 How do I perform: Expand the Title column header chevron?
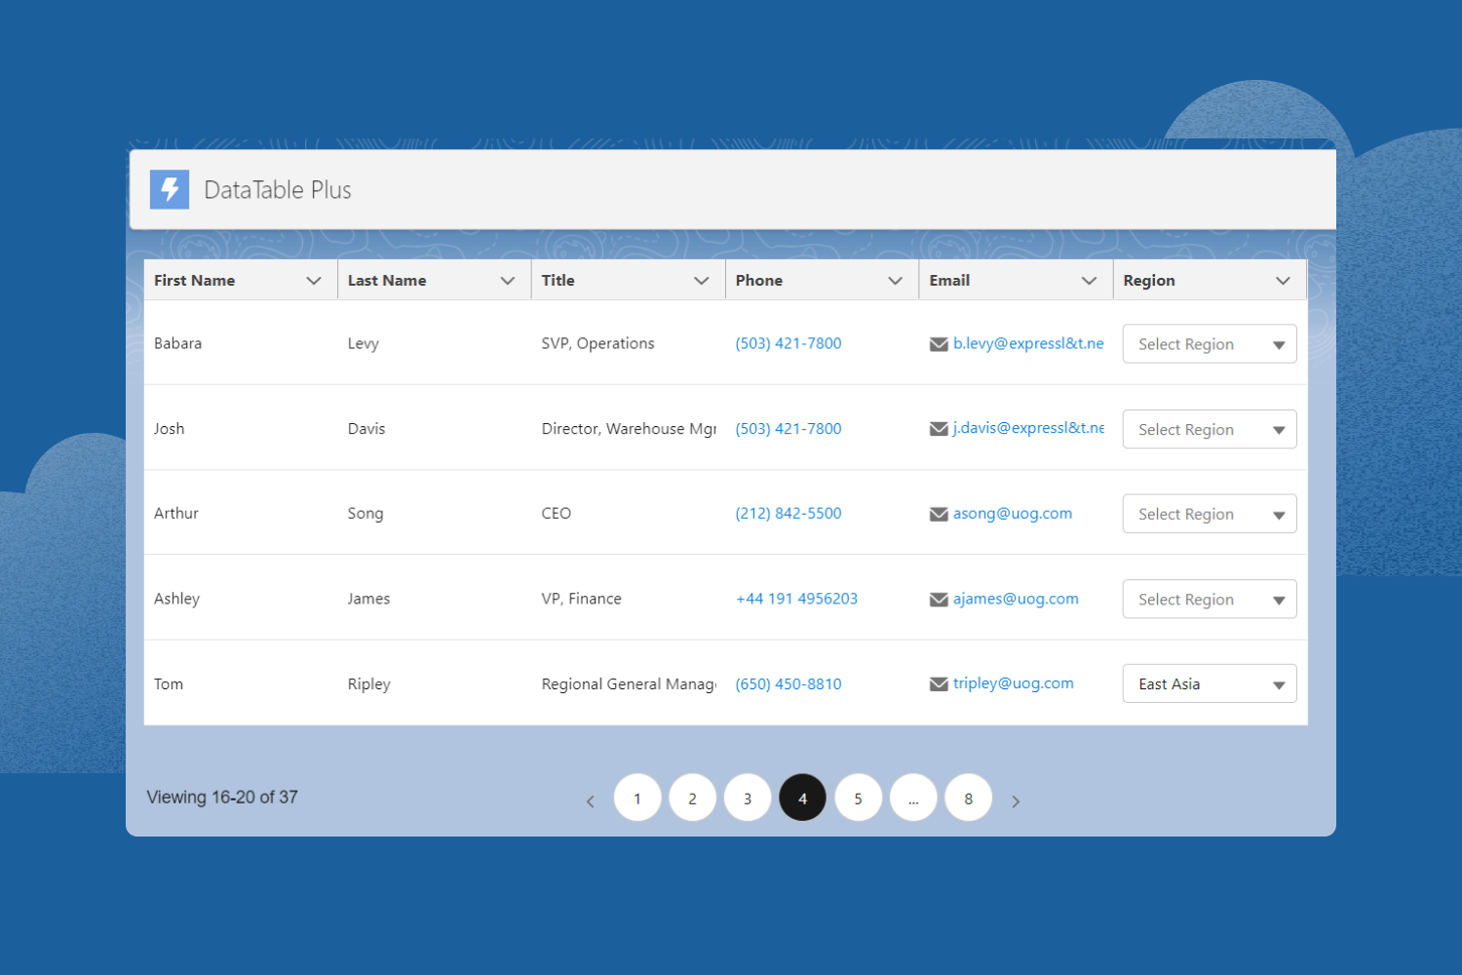coord(701,281)
